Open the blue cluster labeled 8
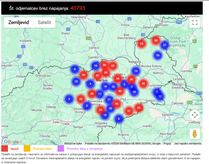 click(75, 69)
